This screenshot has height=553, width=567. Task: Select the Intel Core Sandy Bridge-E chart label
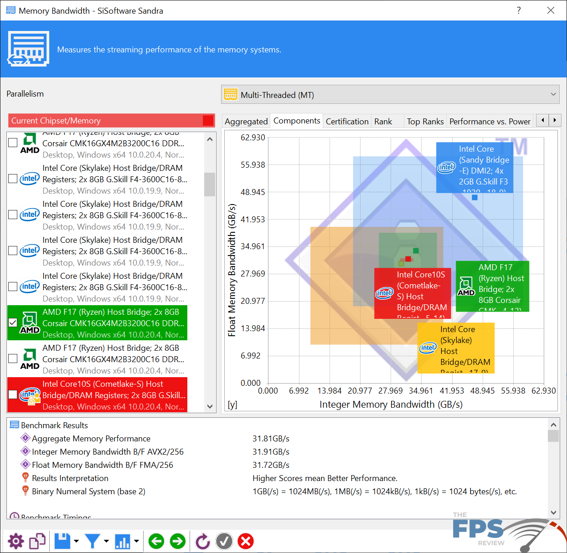pyautogui.click(x=475, y=167)
